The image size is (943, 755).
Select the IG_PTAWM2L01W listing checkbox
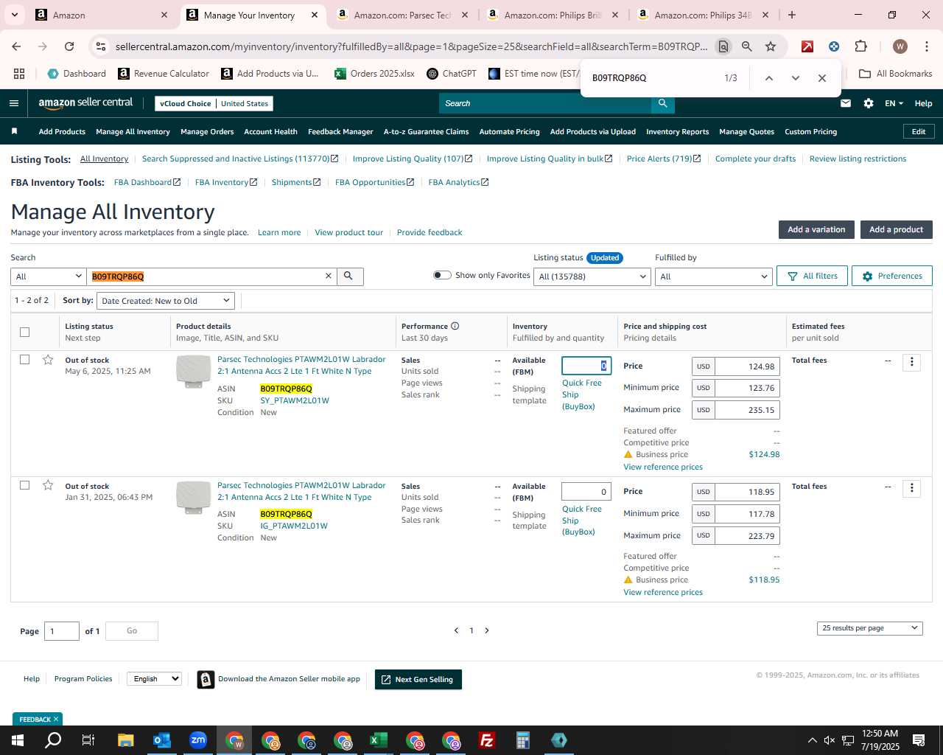coord(24,484)
